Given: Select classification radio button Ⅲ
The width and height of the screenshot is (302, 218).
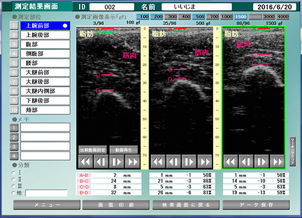Looking at the screenshot, I should click(13, 186).
